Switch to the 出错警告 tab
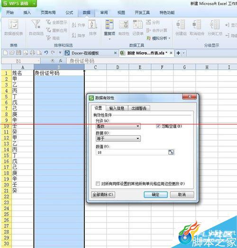The height and width of the screenshot is (248, 237). click(139, 108)
